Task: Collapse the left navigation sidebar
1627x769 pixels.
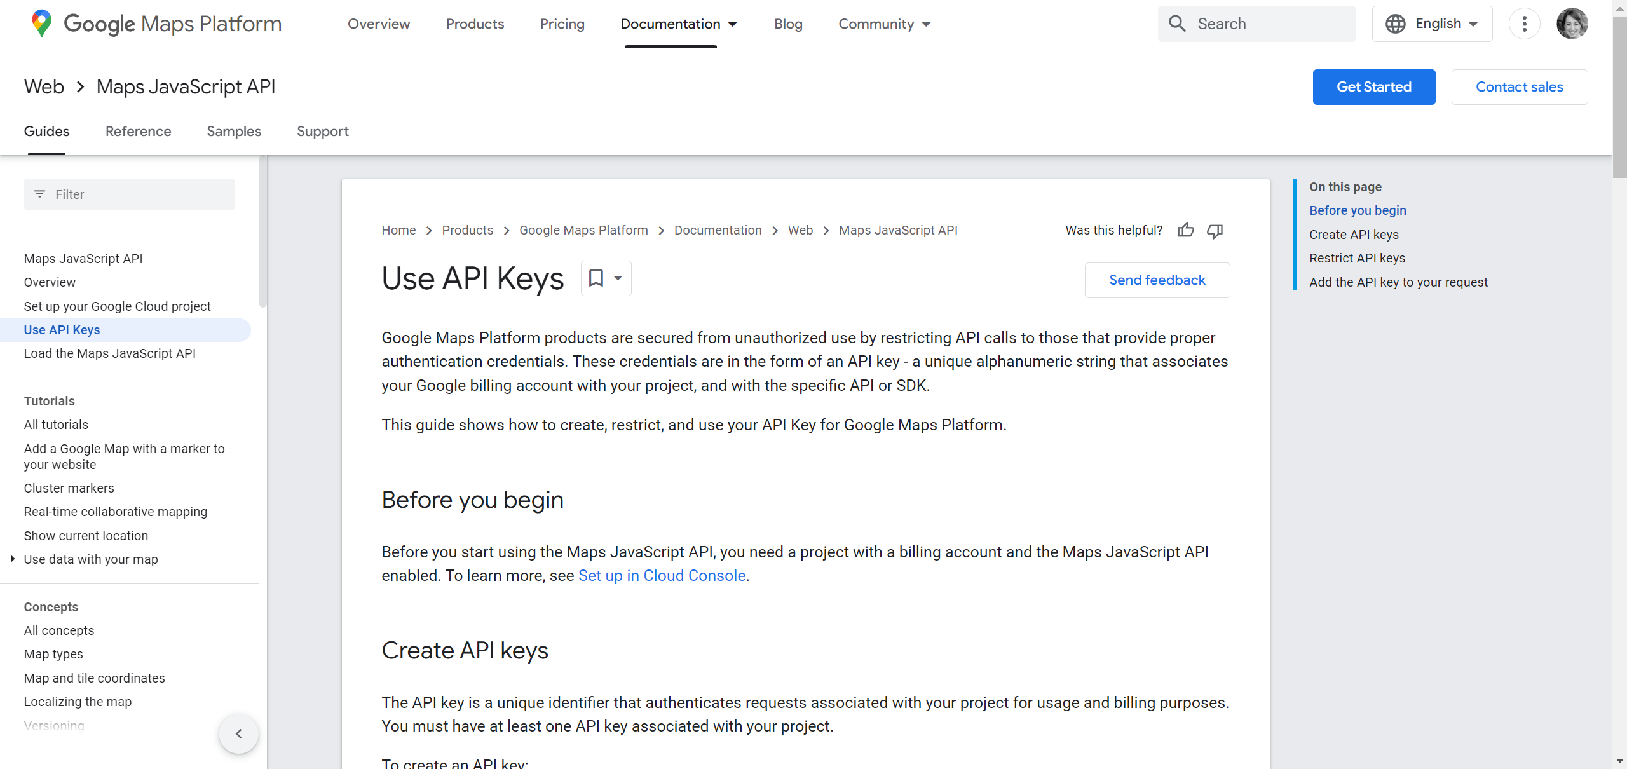Action: (x=239, y=734)
